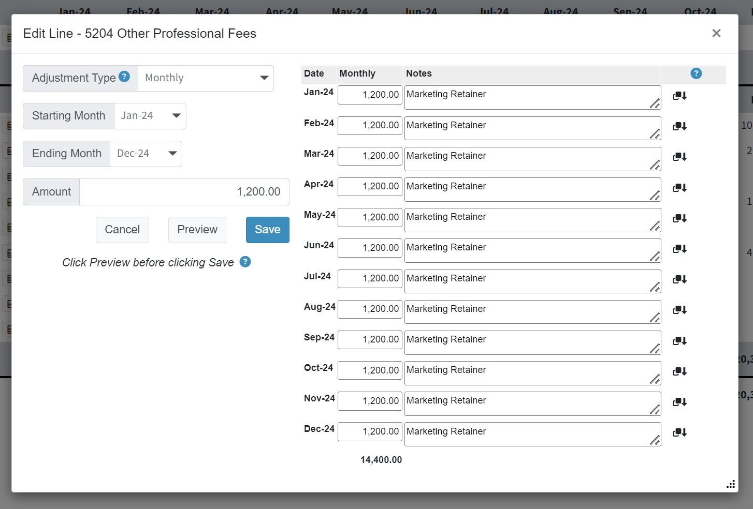Edit the Amount field showing 1,200.00

(184, 192)
